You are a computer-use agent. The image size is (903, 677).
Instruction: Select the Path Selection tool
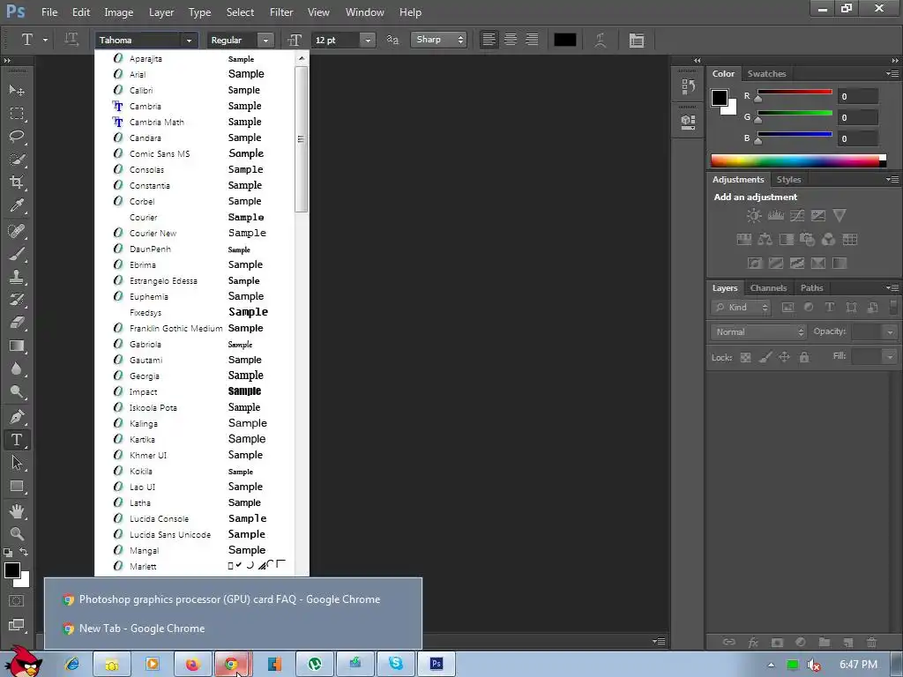17,463
